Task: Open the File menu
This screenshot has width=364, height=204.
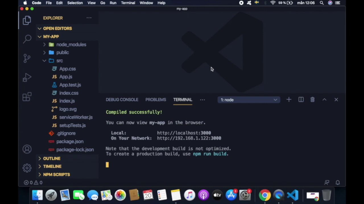Action: click(x=49, y=3)
